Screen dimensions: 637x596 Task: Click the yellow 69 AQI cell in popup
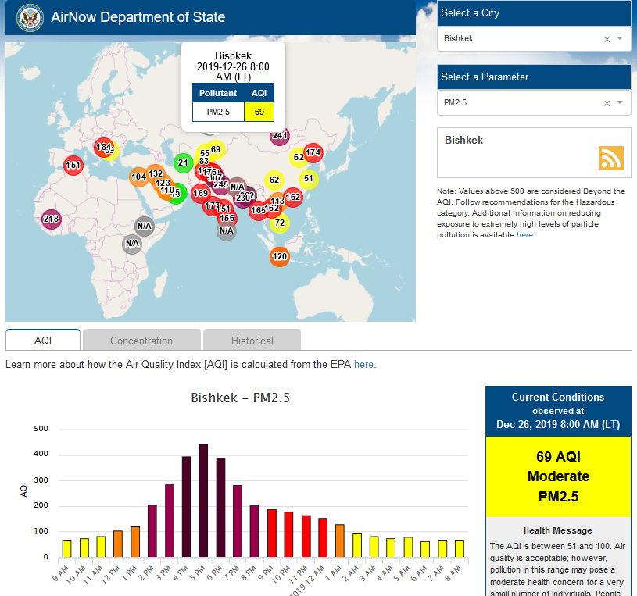coord(259,112)
